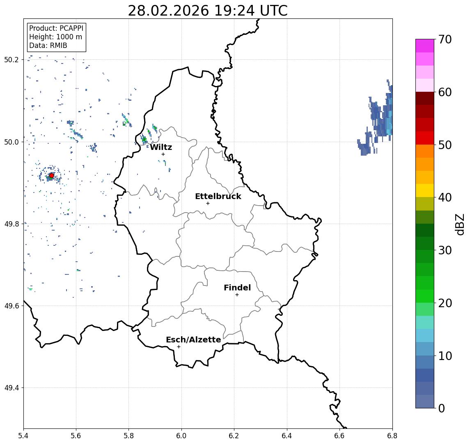Pick the bright green swatch just above 20 dBZ
The image size is (470, 444).
click(x=425, y=296)
